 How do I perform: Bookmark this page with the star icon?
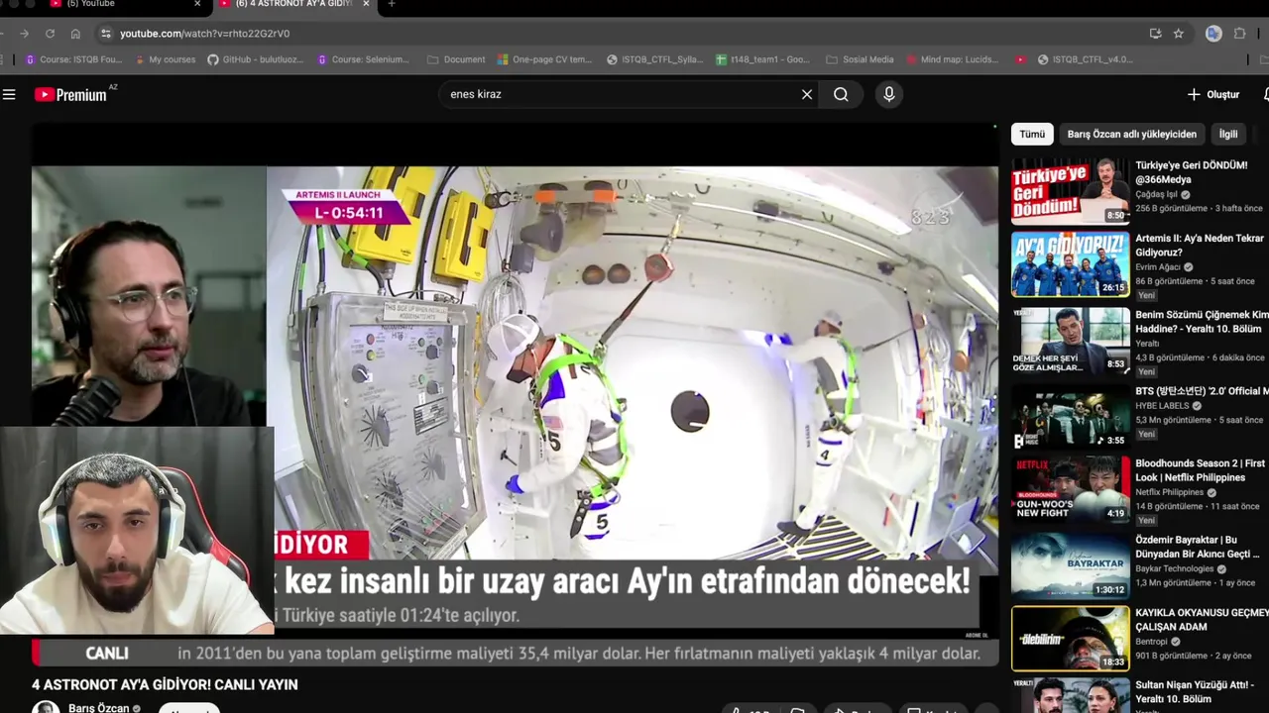coord(1179,33)
